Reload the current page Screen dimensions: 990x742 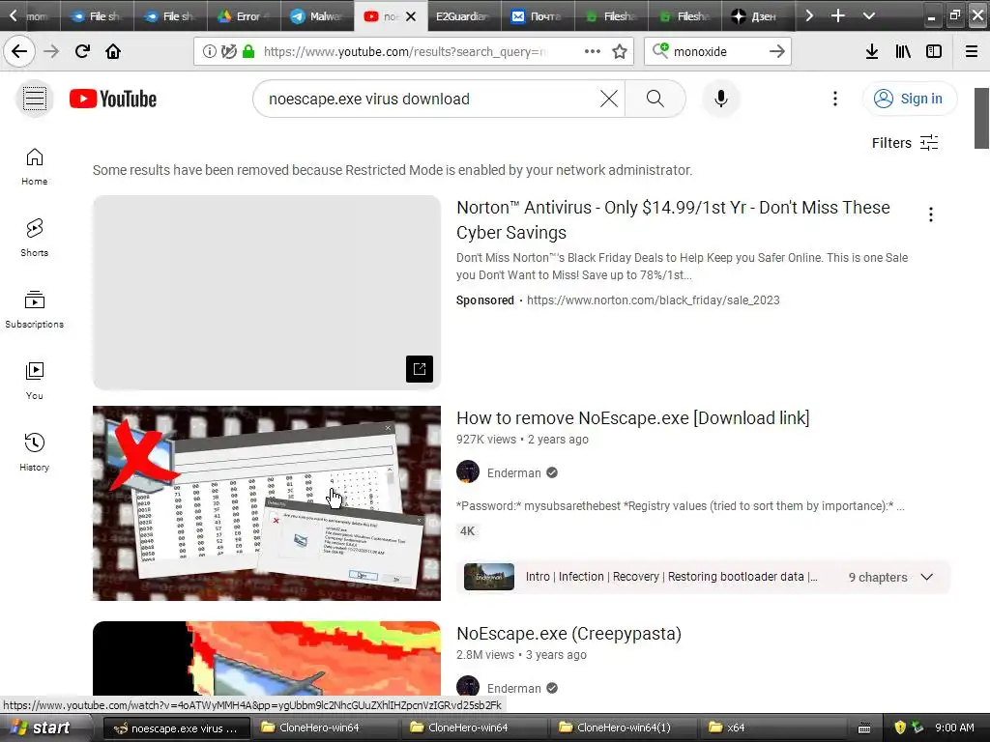(82, 51)
